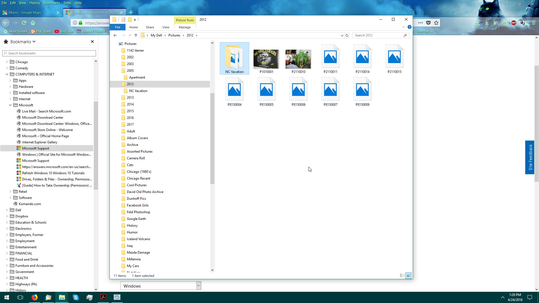Viewport: 539px width, 303px height.
Task: Click Pictures in the address breadcrumb
Action: click(x=174, y=35)
